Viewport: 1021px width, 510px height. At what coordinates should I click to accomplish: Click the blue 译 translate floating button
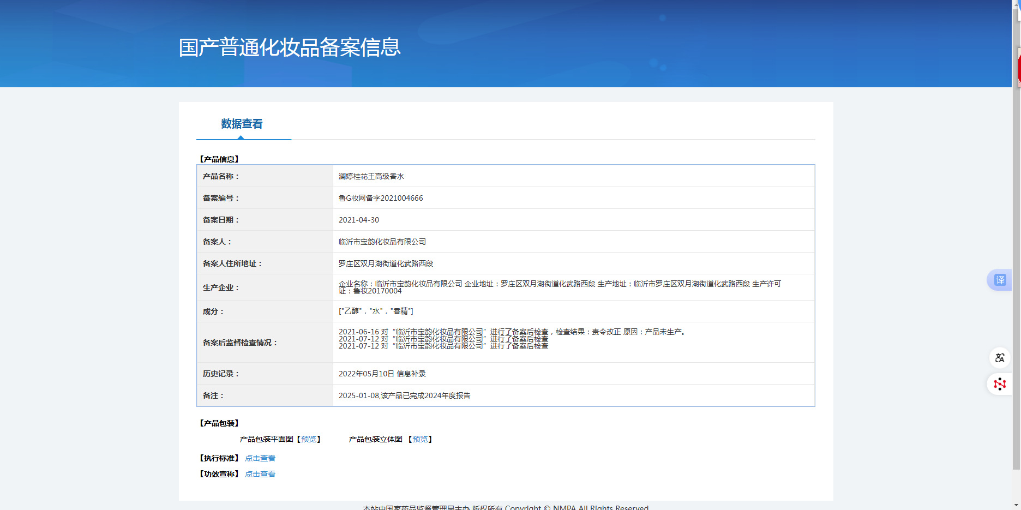coord(1000,280)
